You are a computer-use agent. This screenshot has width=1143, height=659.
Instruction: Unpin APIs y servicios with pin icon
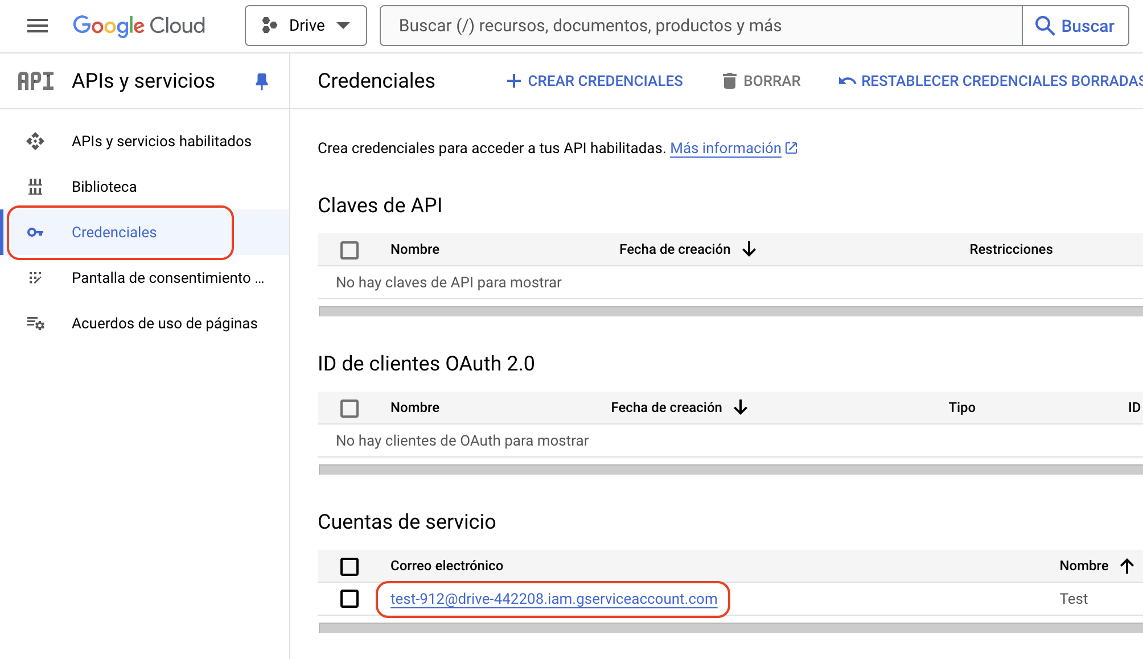[261, 81]
